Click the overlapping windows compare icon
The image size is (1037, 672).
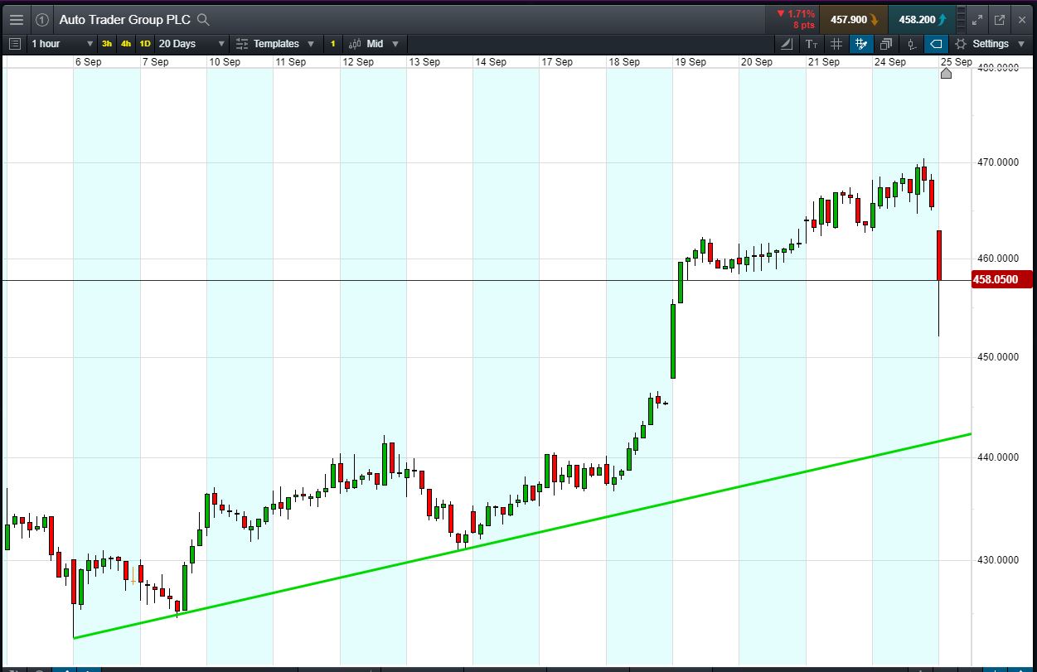(x=886, y=43)
